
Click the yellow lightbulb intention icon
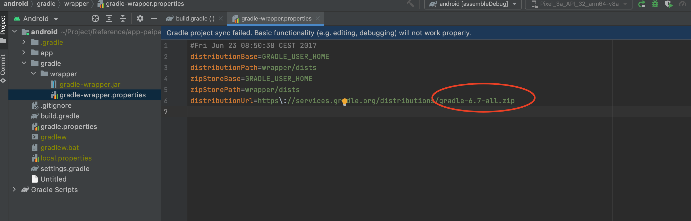pos(345,102)
